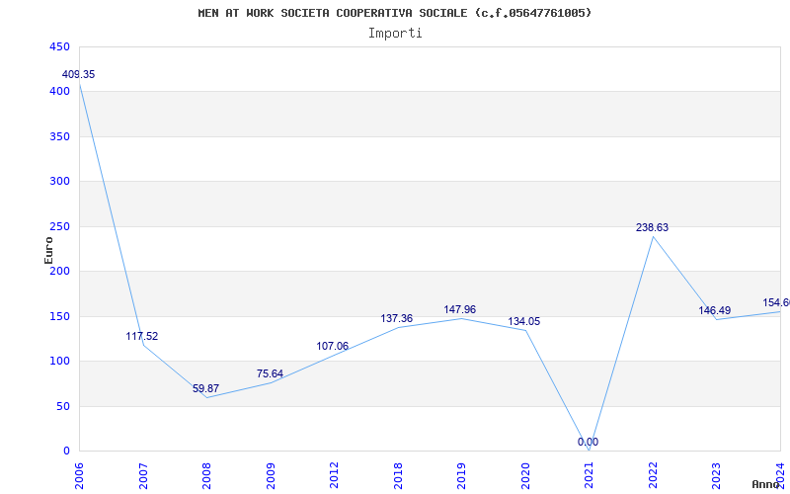Click the 2022 x-axis year label
The height and width of the screenshot is (494, 790).
[653, 475]
